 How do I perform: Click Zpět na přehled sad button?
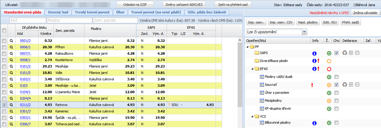[233, 5]
